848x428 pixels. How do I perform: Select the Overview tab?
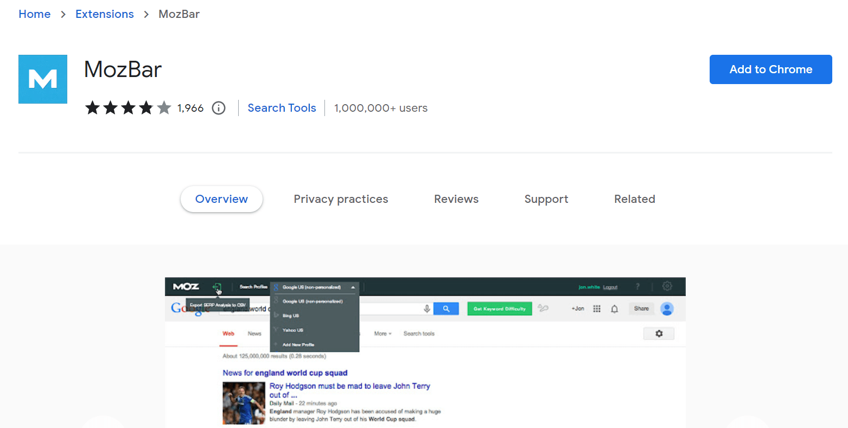(221, 199)
